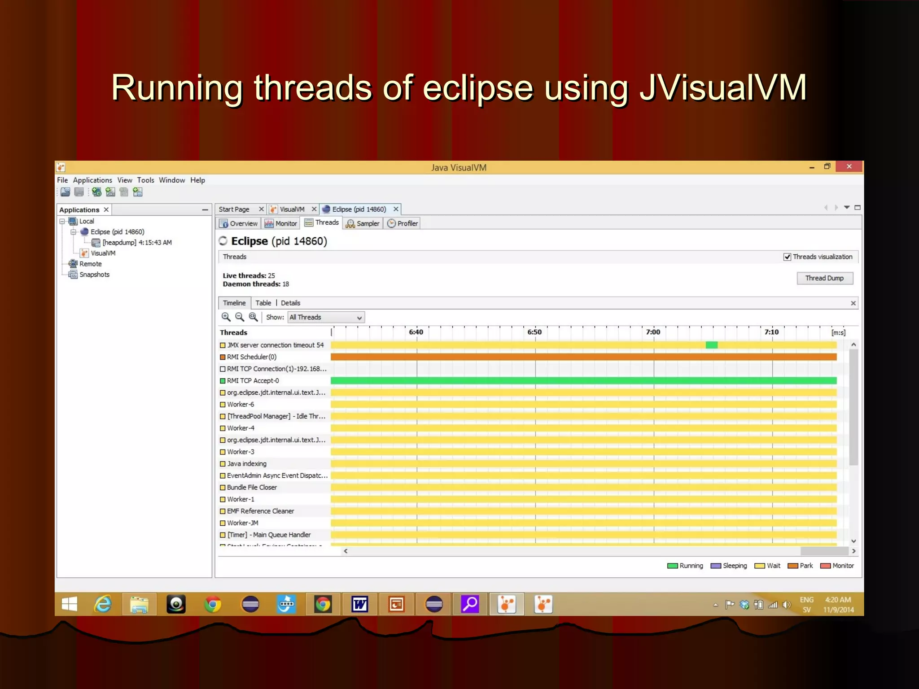Viewport: 919px width, 689px height.
Task: Click the Park legend color swatch
Action: point(793,566)
